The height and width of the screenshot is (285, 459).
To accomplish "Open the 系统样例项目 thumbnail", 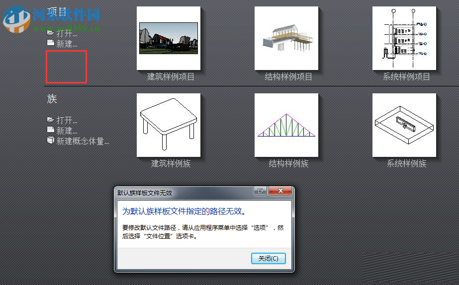I will pyautogui.click(x=404, y=38).
